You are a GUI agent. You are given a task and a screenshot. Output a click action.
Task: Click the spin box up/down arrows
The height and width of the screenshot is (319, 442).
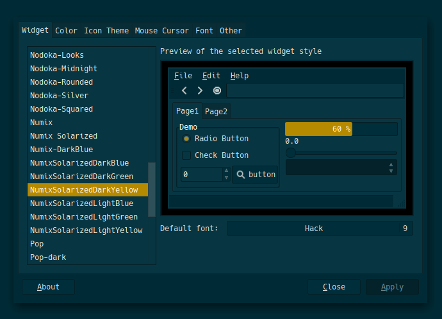pos(225,175)
